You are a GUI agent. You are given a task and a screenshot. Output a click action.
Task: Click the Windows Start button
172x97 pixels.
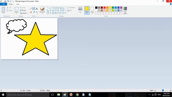coord(3,95)
